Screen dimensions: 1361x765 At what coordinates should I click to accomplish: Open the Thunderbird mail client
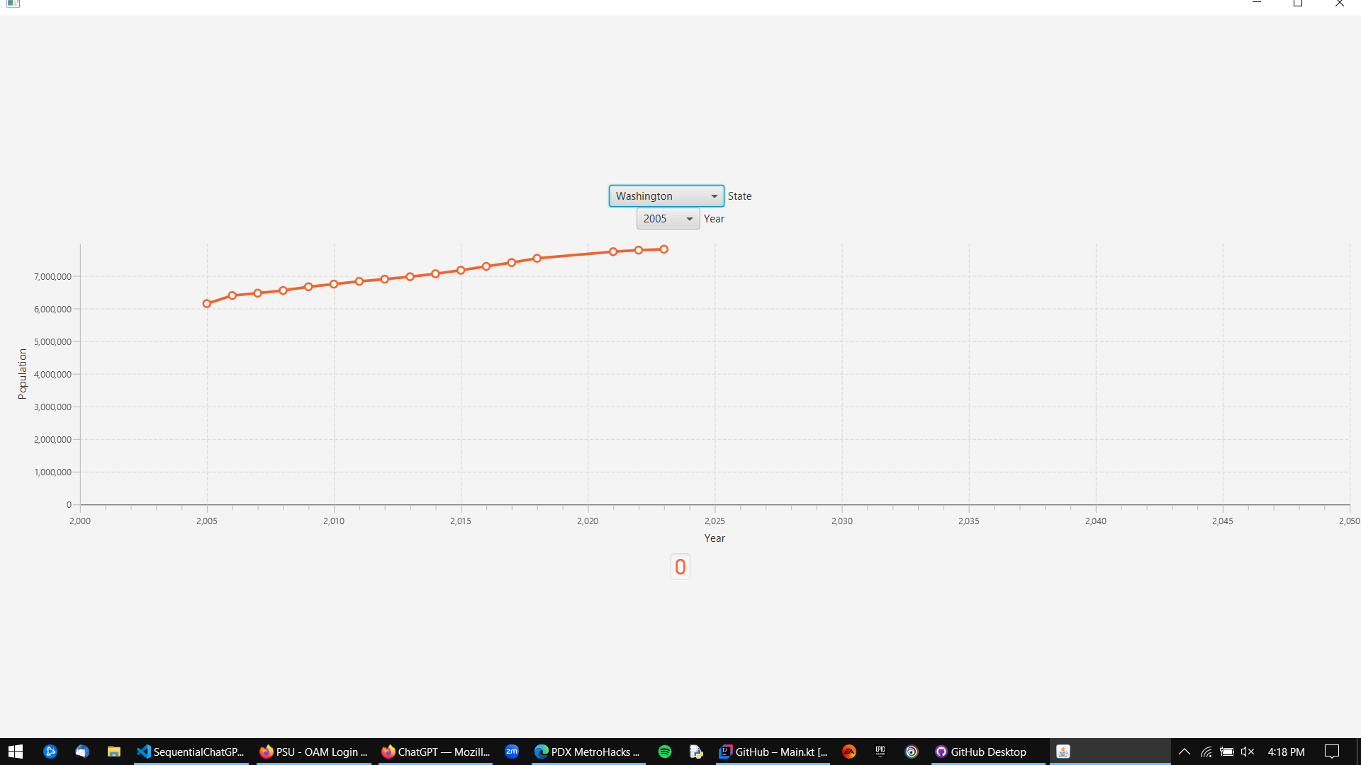tap(82, 752)
